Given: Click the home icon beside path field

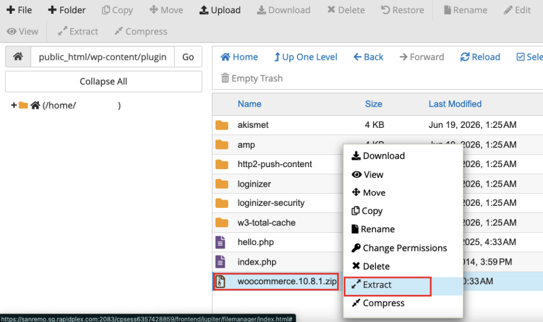Looking at the screenshot, I should tap(18, 57).
